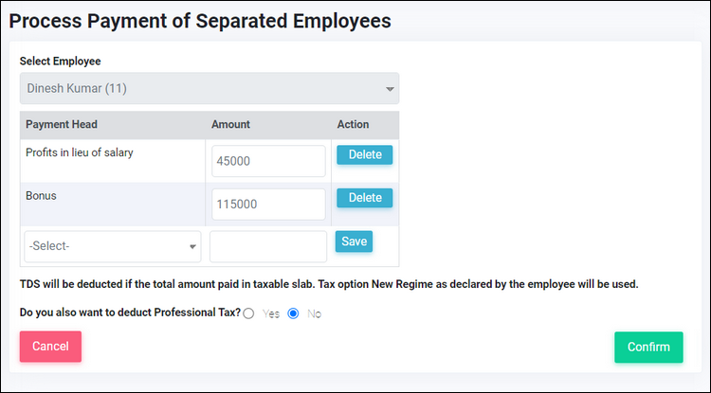This screenshot has height=393, width=711.
Task: Click the Payment Head column header
Action: point(62,124)
